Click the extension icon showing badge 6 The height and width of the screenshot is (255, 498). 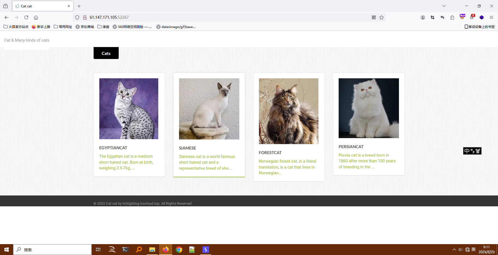(x=472, y=17)
